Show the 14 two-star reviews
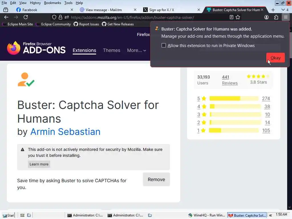This screenshot has width=292, height=219. pyautogui.click(x=267, y=122)
